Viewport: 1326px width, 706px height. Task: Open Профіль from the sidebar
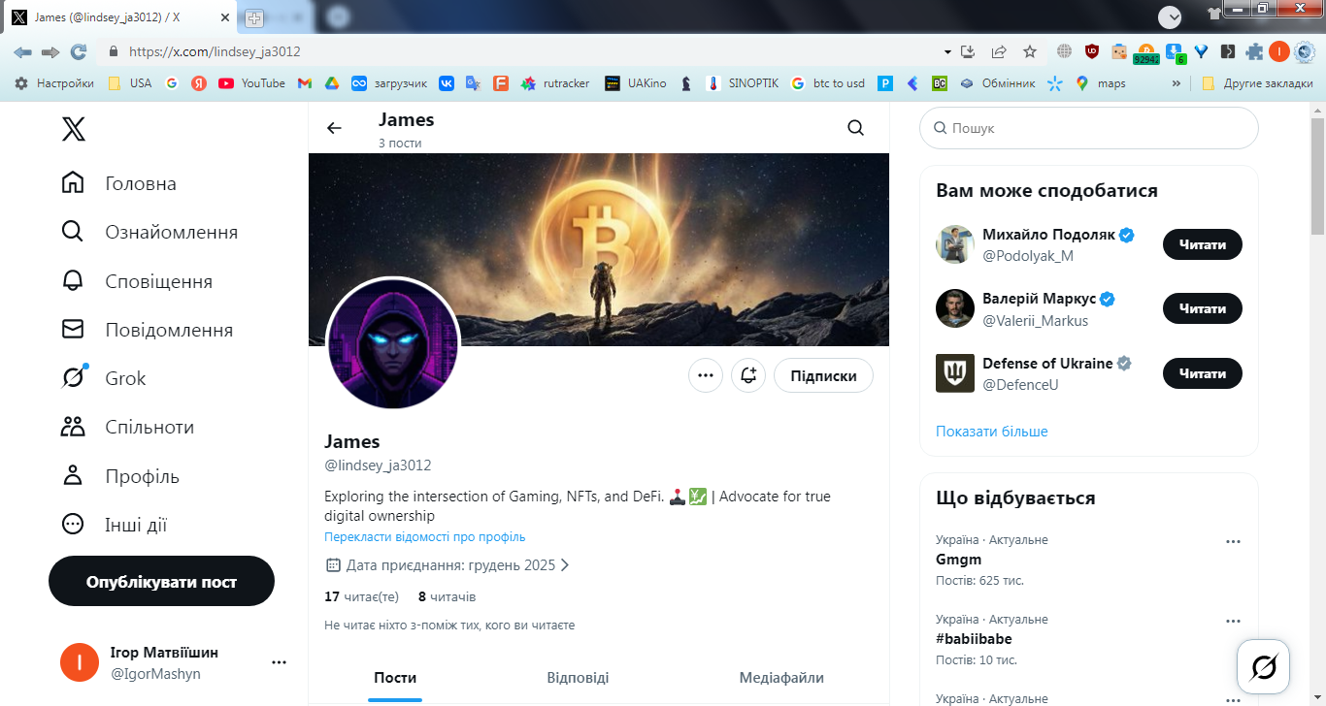coord(120,476)
